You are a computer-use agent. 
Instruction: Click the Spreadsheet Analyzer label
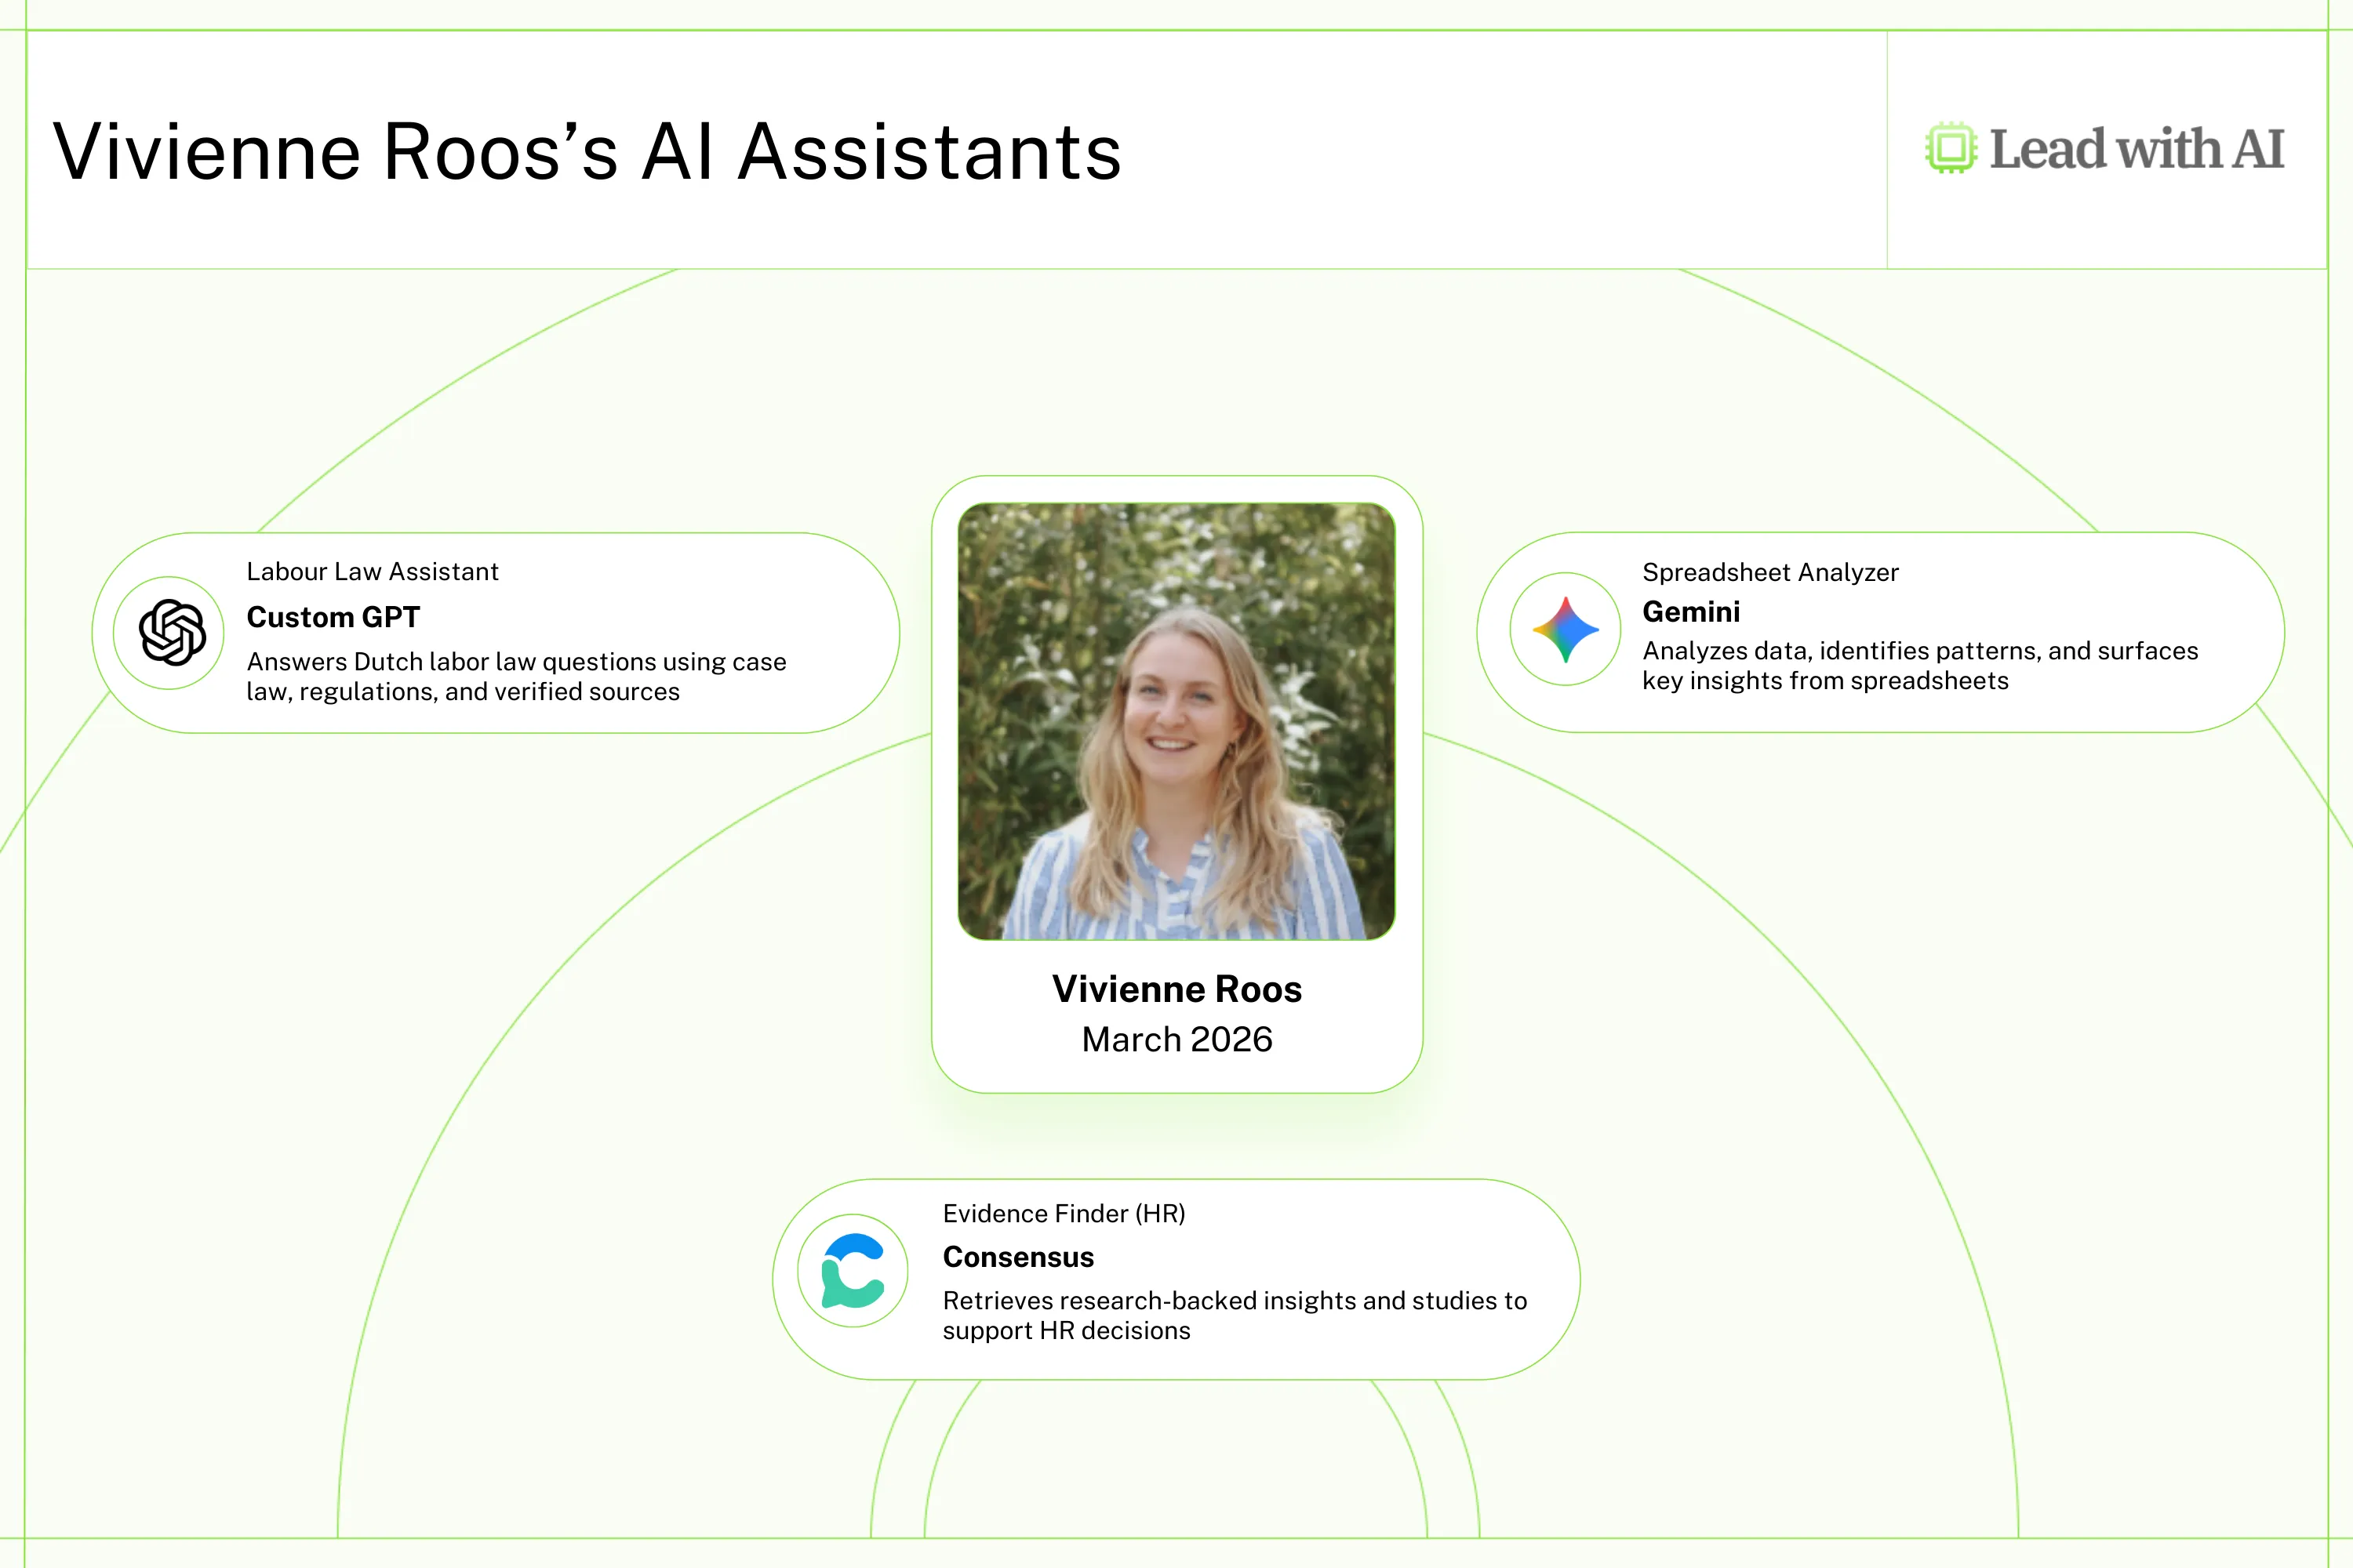(1769, 572)
